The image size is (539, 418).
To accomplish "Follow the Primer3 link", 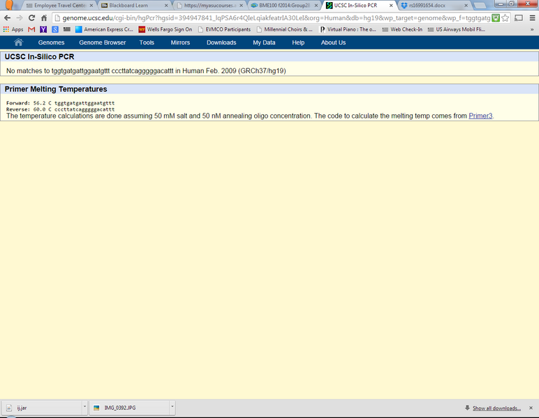I will click(x=480, y=116).
